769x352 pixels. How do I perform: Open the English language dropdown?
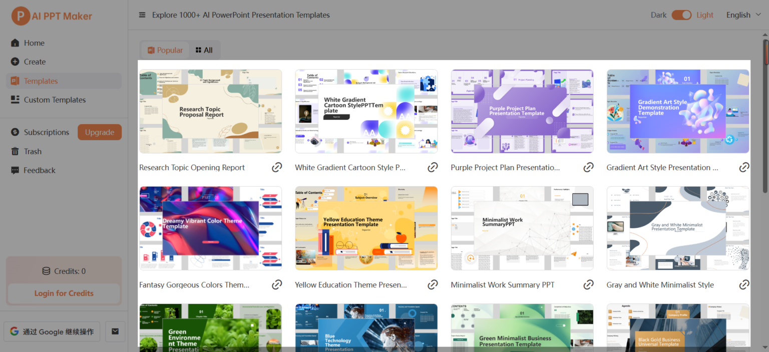pos(743,15)
